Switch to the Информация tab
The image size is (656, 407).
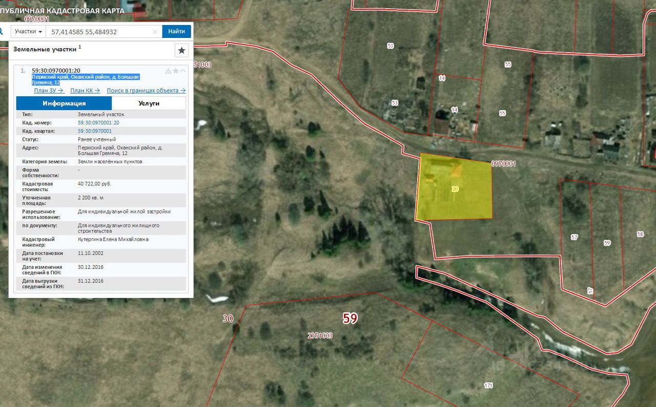click(64, 103)
